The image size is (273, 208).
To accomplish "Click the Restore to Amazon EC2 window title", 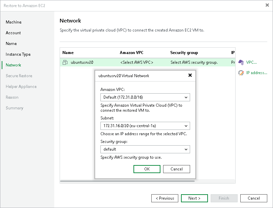I will (x=24, y=6).
